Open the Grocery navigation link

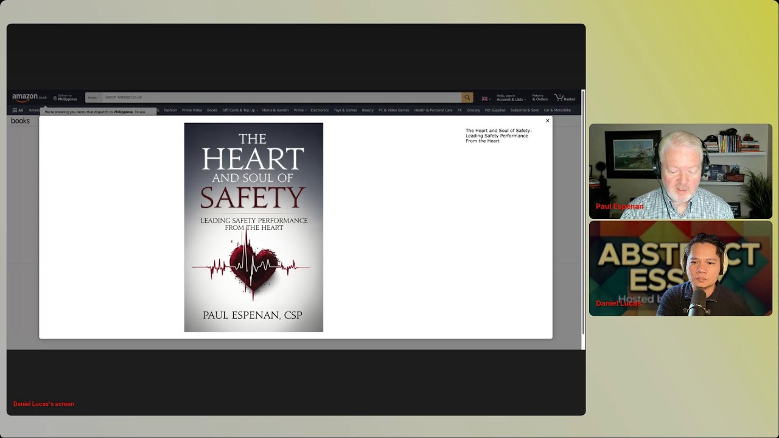coord(473,110)
